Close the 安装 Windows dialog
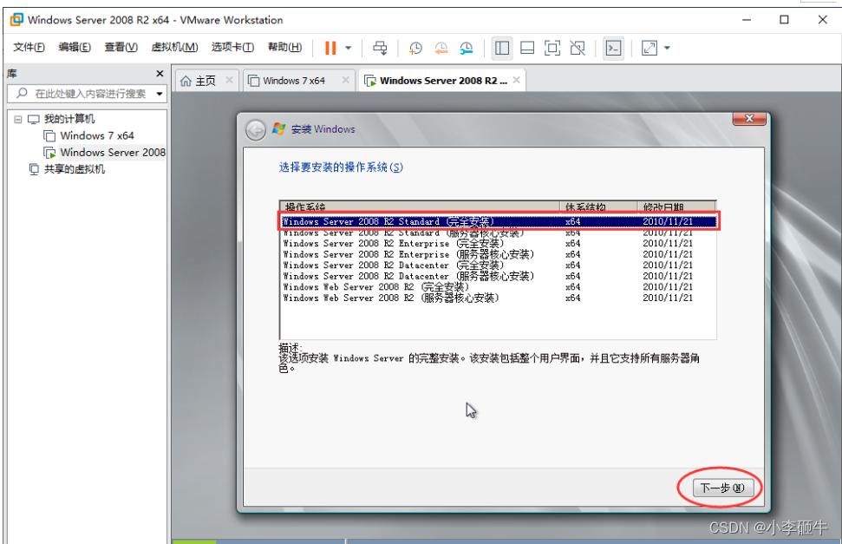This screenshot has width=842, height=544. point(749,119)
